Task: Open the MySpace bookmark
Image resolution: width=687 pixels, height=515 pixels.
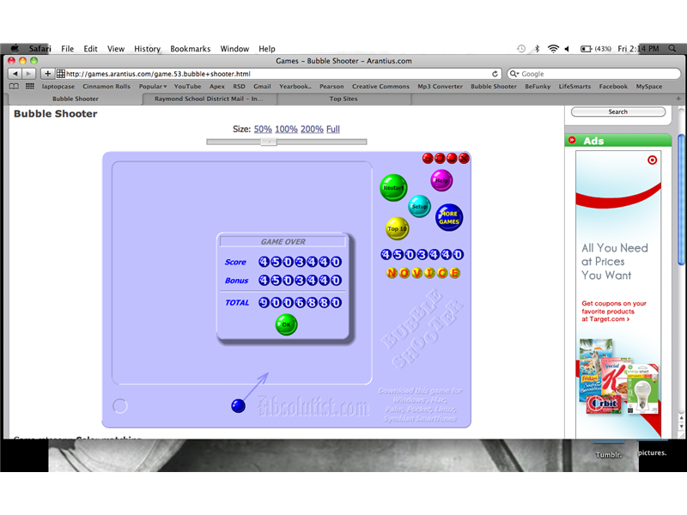Action: [x=649, y=87]
